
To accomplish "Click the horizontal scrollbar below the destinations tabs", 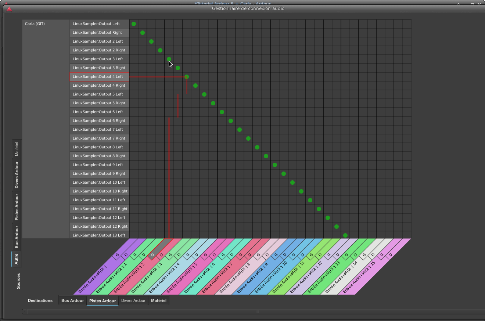I will pyautogui.click(x=254, y=312).
